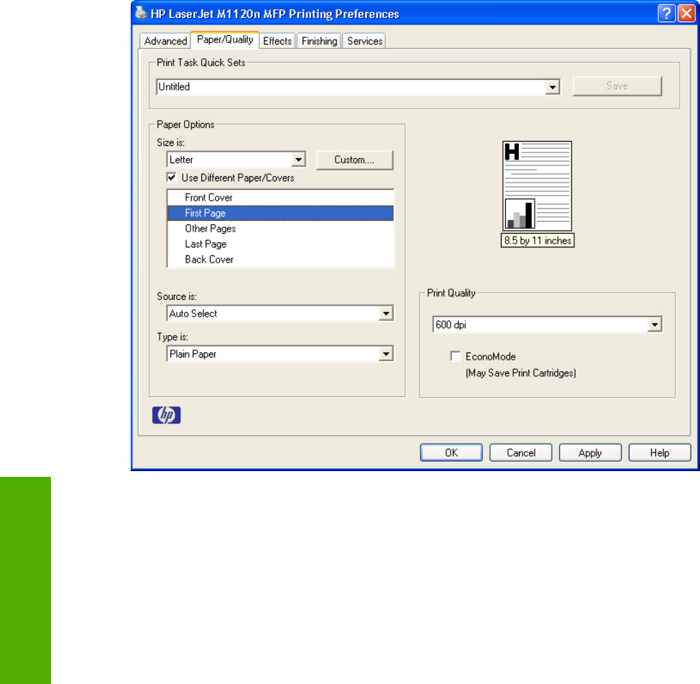This screenshot has width=700, height=684.
Task: Confirm with the OK button
Action: pyautogui.click(x=451, y=452)
